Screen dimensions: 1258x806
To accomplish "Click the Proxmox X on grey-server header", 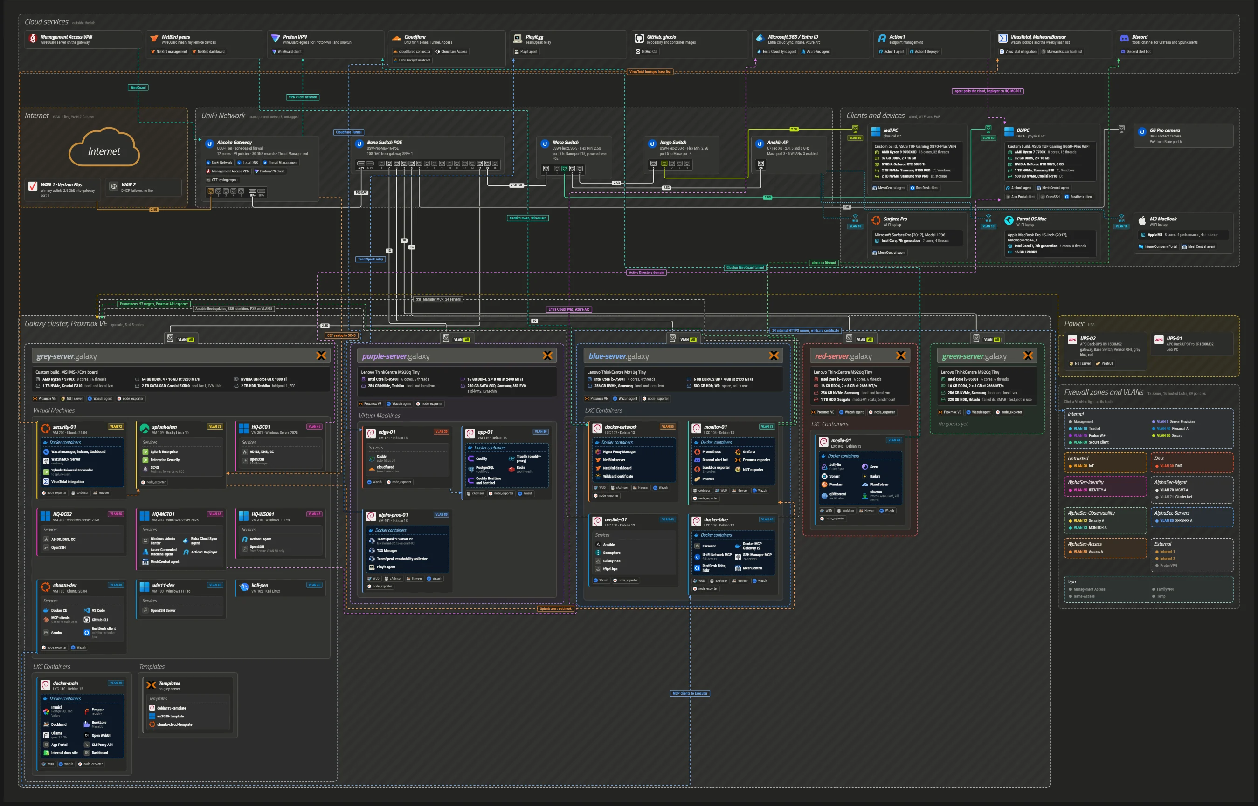I will [x=321, y=356].
